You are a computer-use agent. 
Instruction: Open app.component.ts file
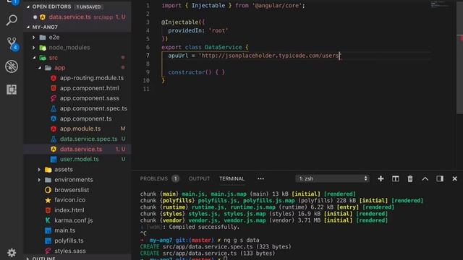(x=77, y=118)
